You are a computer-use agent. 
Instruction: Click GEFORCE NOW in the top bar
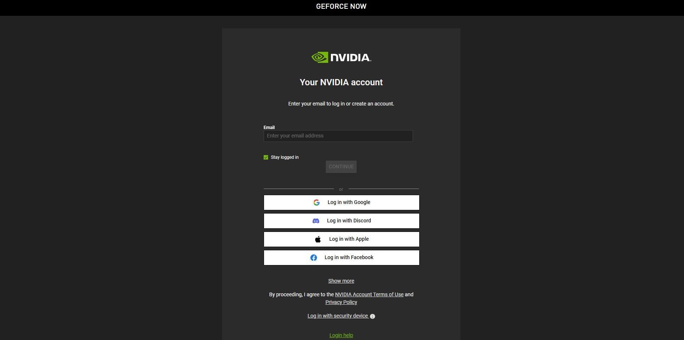341,6
